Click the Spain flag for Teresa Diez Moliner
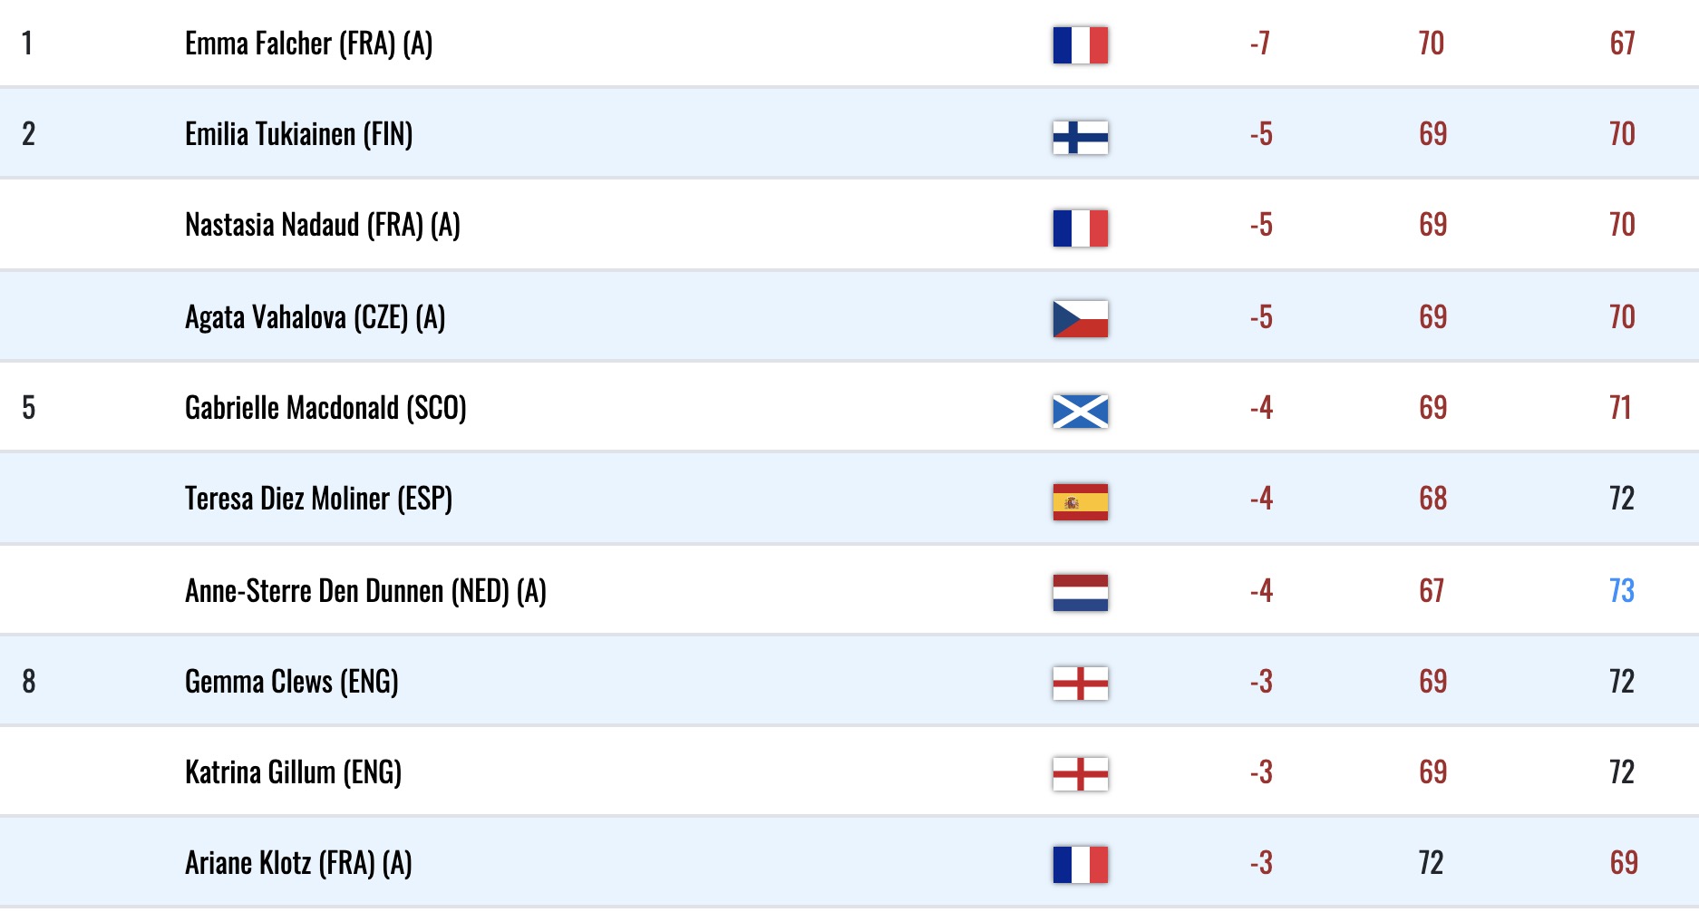 pyautogui.click(x=1080, y=501)
